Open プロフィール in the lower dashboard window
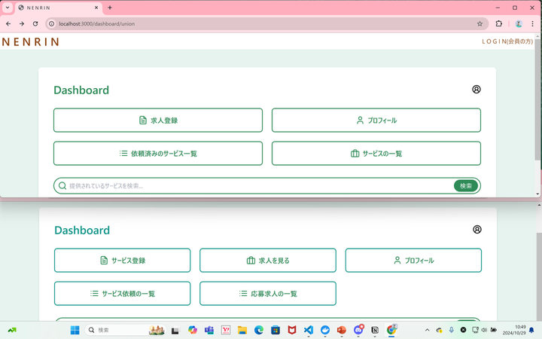This screenshot has width=542, height=339. click(413, 260)
